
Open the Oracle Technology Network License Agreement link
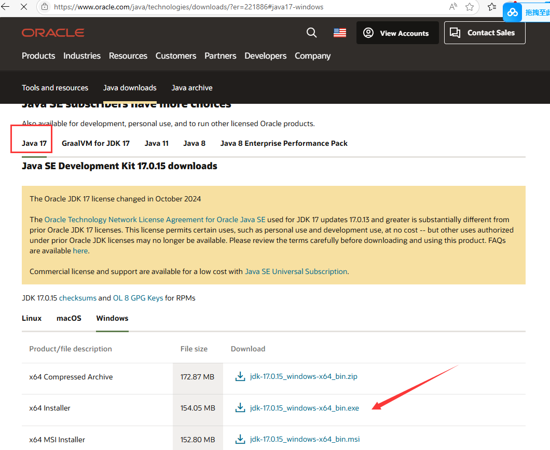155,220
